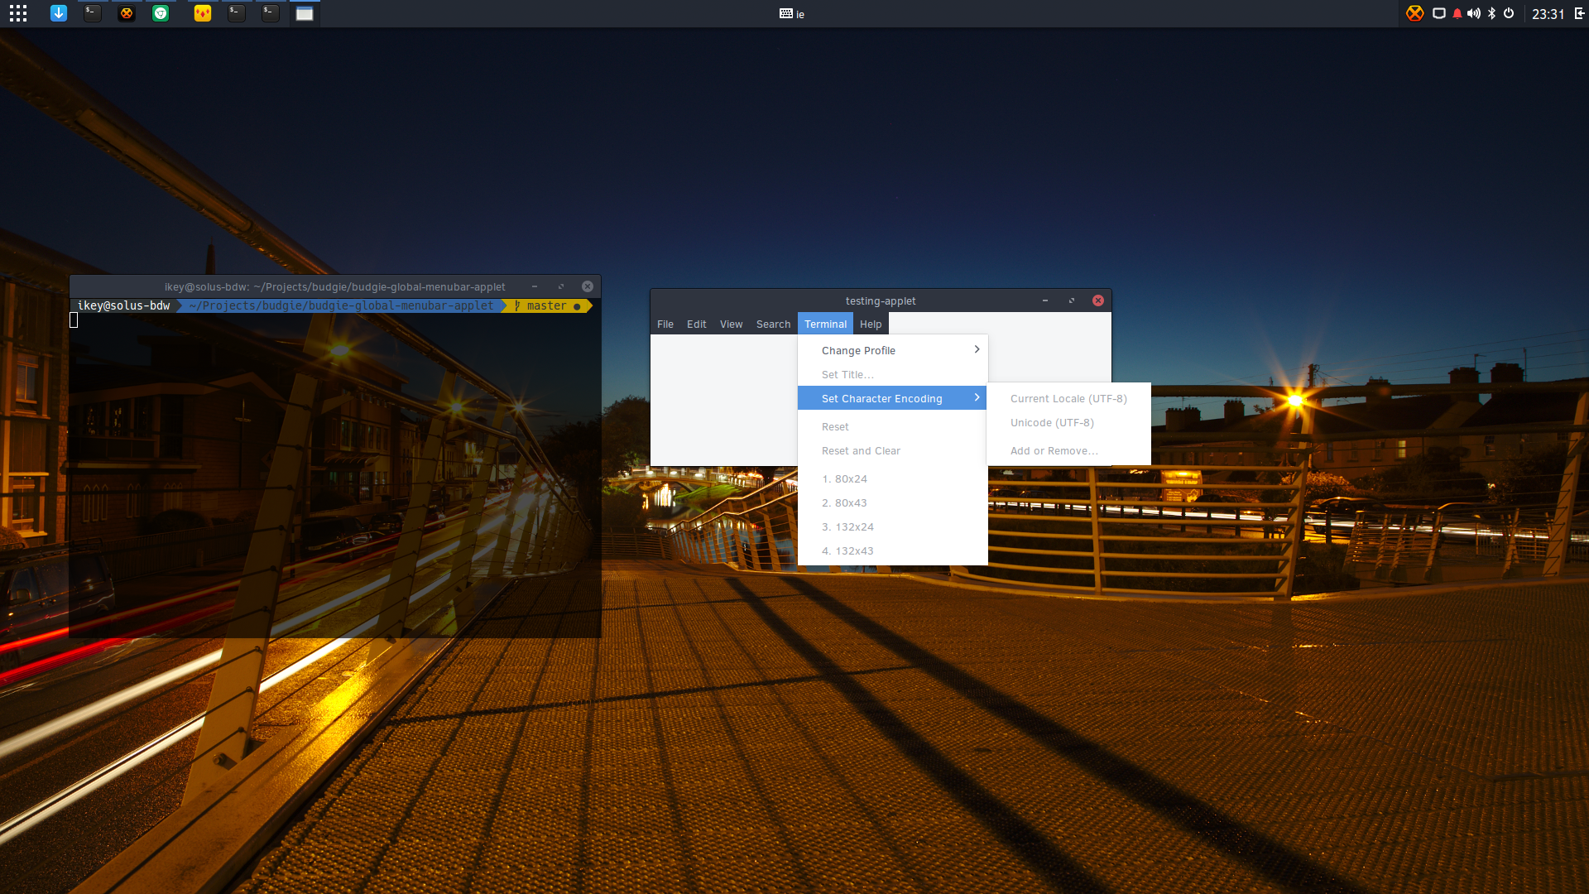Choose Set Title… menu entry

(892, 374)
